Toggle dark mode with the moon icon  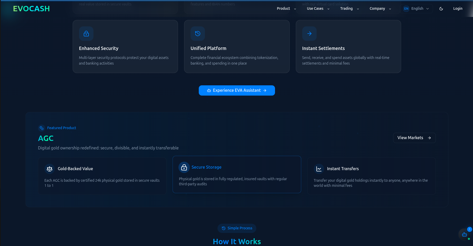coord(441,8)
